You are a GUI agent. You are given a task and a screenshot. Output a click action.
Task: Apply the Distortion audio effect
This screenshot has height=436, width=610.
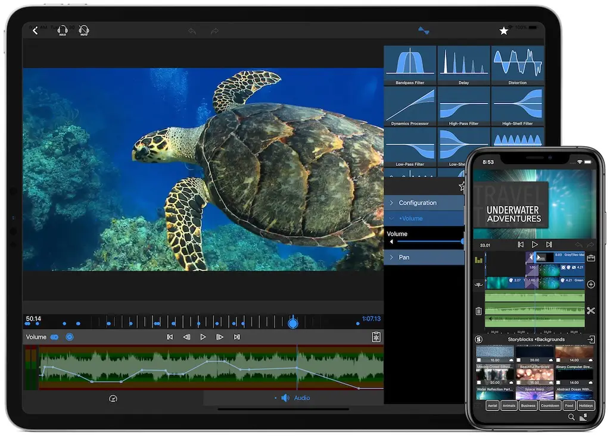[x=517, y=65]
